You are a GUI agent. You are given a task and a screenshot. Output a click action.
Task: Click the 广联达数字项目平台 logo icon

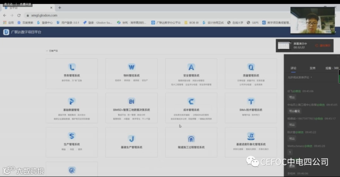point(6,32)
